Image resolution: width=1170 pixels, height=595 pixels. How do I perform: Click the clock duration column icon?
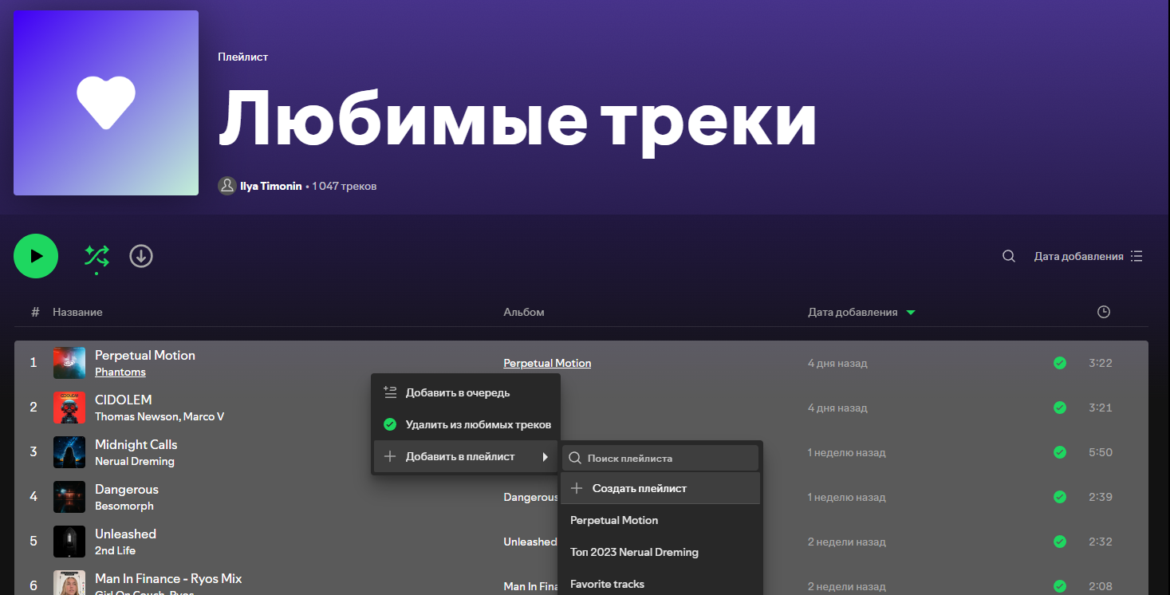1104,312
